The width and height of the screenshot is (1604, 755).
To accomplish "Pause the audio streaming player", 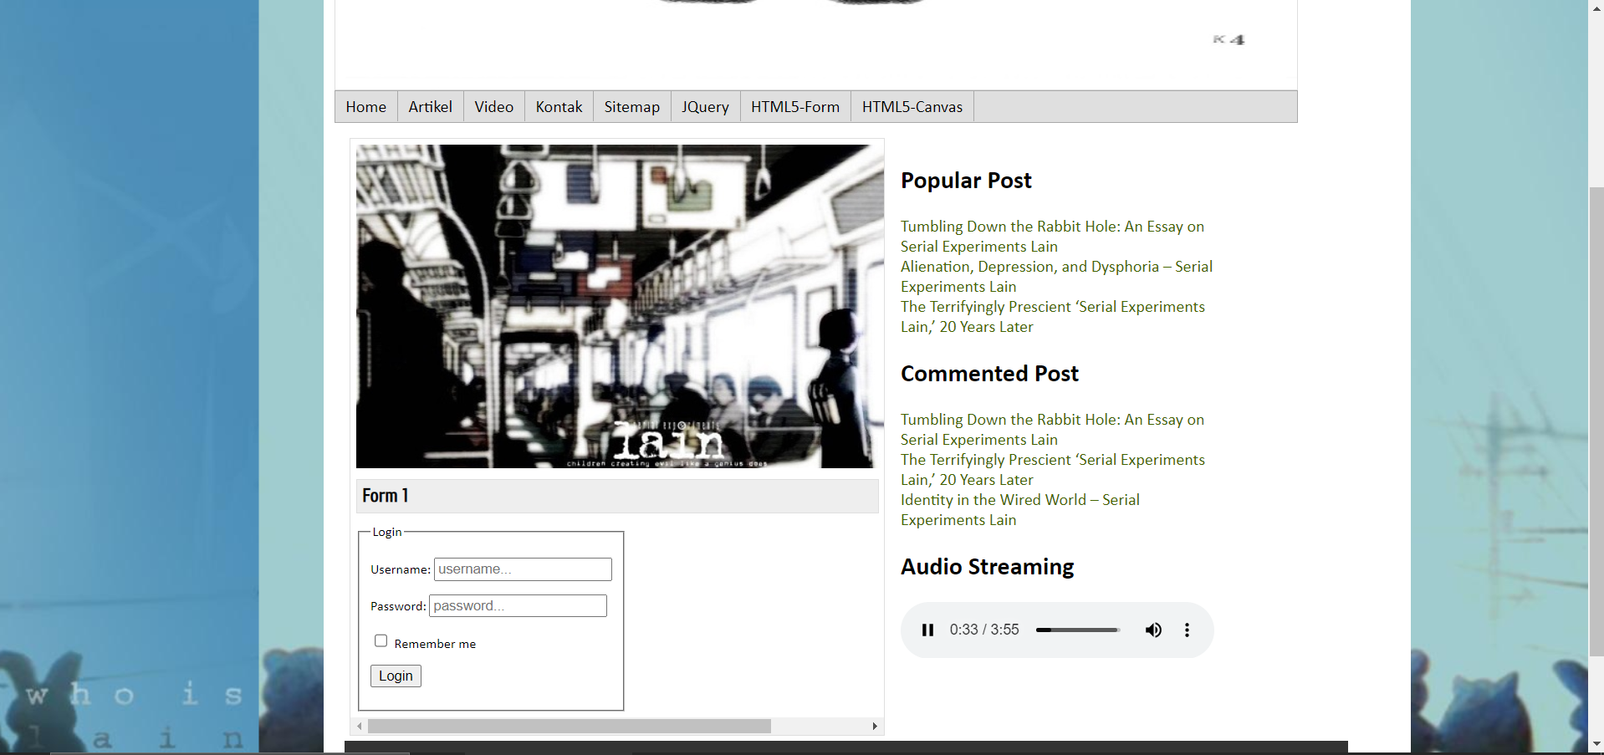I will (x=927, y=630).
